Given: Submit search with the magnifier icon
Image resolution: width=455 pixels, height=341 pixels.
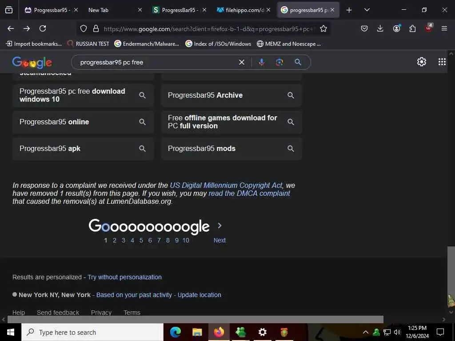Looking at the screenshot, I should 298,62.
